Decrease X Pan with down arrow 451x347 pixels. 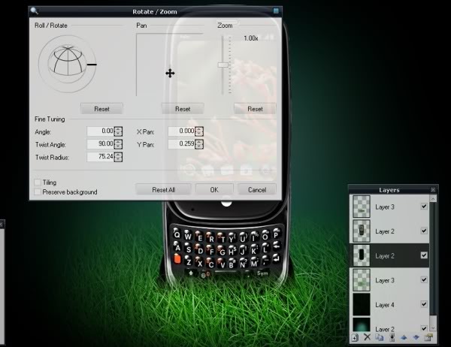199,134
